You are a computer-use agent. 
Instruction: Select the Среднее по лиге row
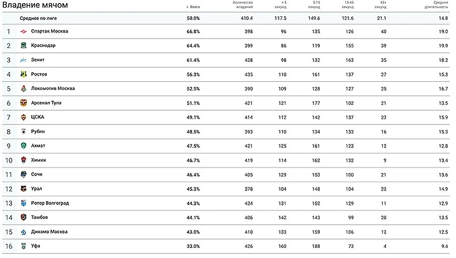[x=226, y=18]
